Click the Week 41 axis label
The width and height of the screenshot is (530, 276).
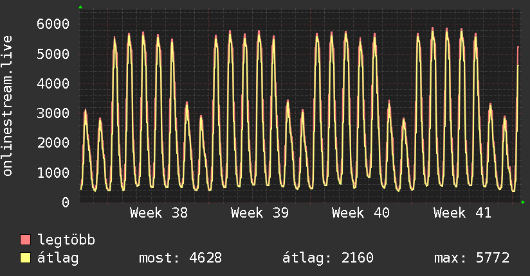[462, 213]
